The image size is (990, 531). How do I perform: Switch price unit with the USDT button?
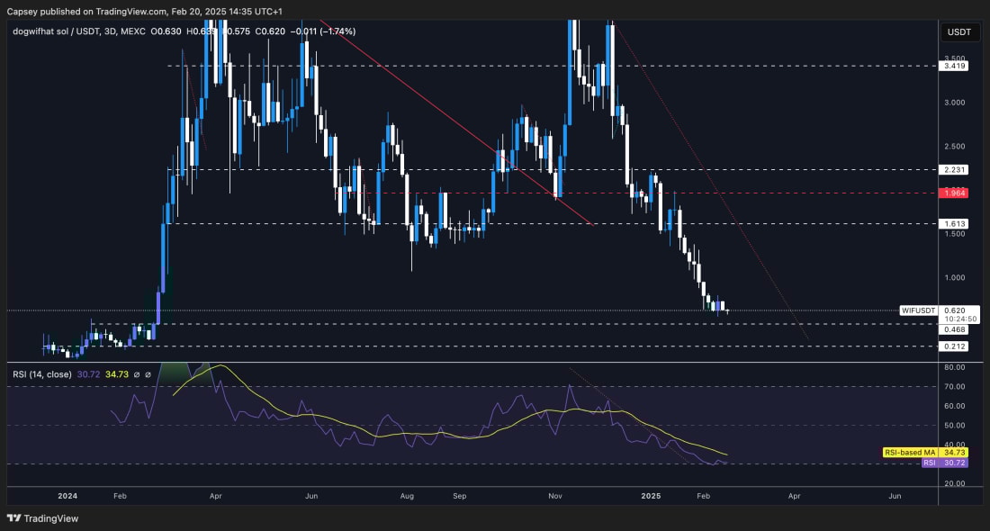point(958,32)
